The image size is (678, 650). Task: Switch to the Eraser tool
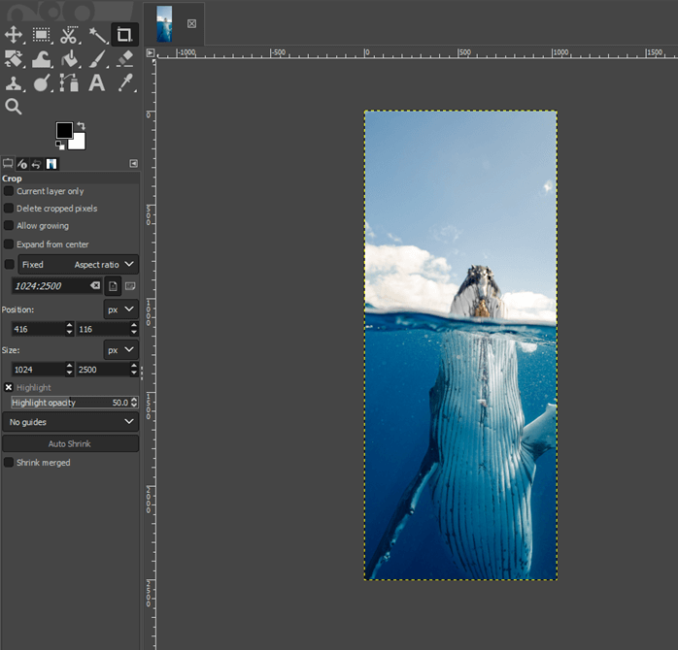[x=124, y=59]
